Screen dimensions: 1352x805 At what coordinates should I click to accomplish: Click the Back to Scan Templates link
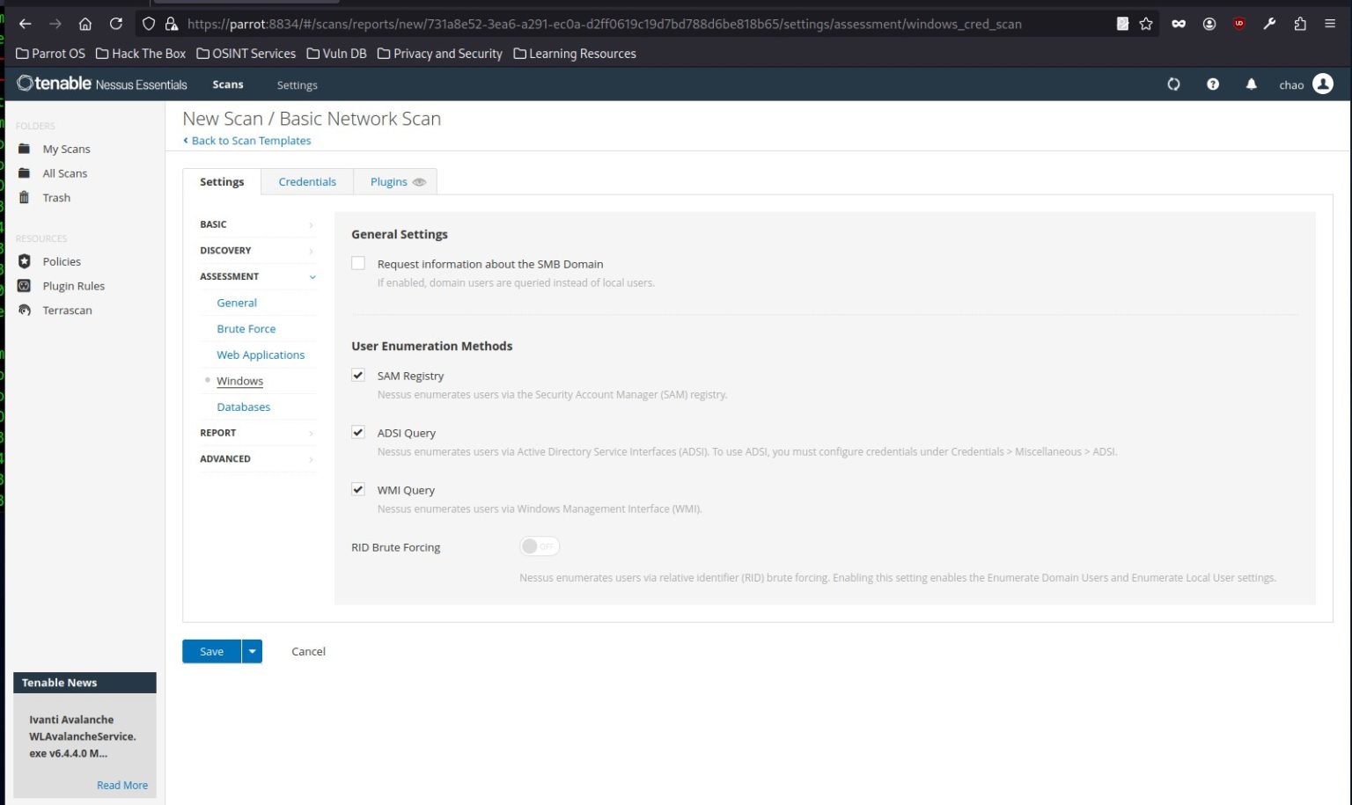point(247,141)
